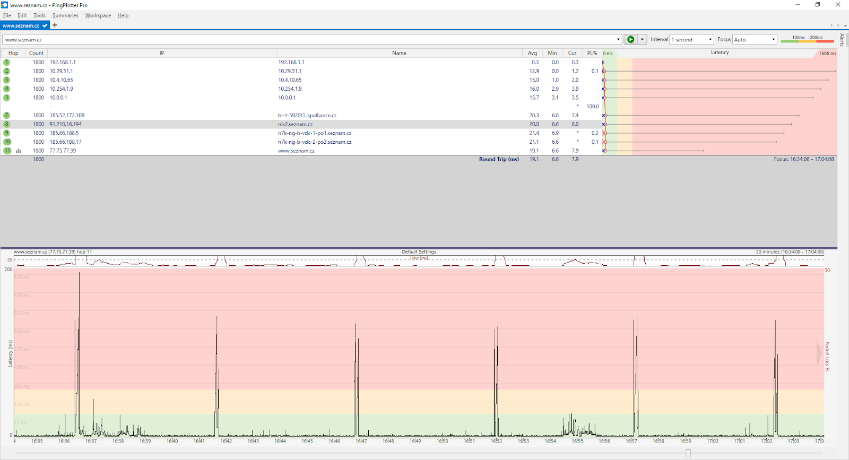Viewport: 849px width, 460px height.
Task: Click the checkmark on www.seznam.cz tab
Action: coord(45,25)
